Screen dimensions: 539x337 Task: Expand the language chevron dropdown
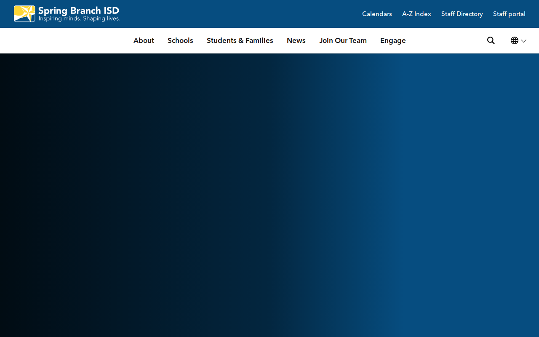tap(524, 41)
